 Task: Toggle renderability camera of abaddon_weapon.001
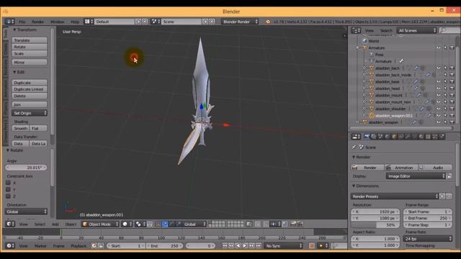click(x=452, y=116)
